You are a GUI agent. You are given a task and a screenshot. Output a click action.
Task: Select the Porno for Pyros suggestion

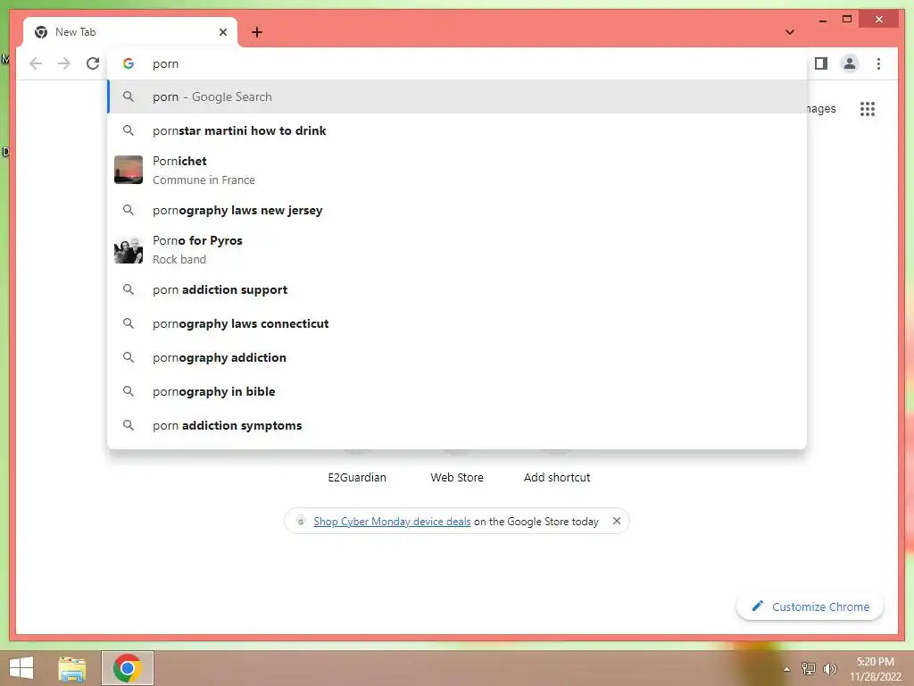point(458,250)
